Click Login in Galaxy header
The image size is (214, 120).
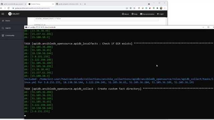point(160,14)
